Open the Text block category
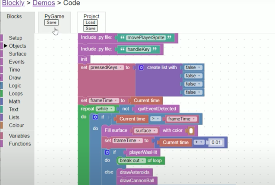Viewport: 275px width, 185px height. point(14,109)
